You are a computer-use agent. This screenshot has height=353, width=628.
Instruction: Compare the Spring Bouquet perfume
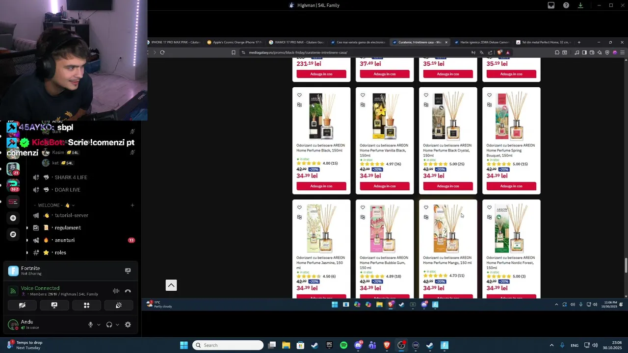click(x=489, y=104)
